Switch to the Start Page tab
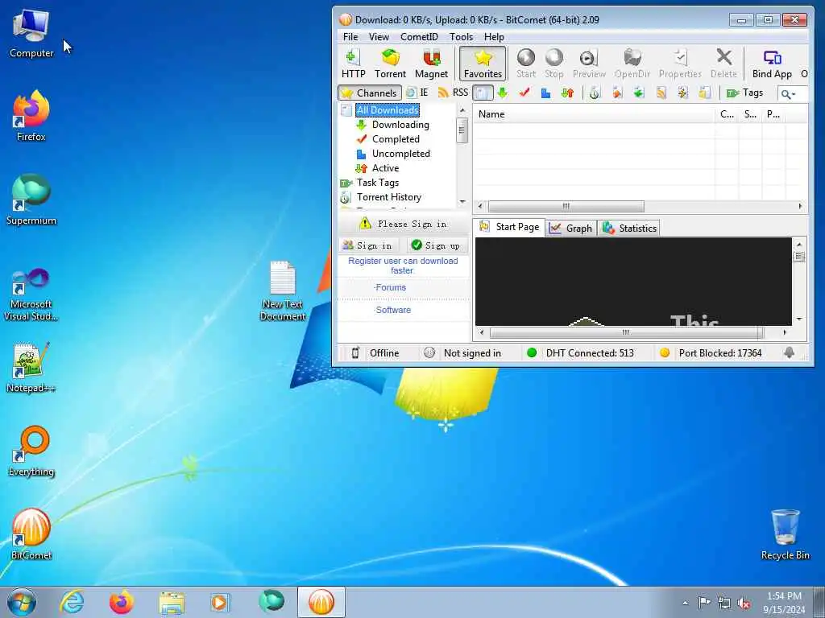This screenshot has width=825, height=618. (509, 227)
